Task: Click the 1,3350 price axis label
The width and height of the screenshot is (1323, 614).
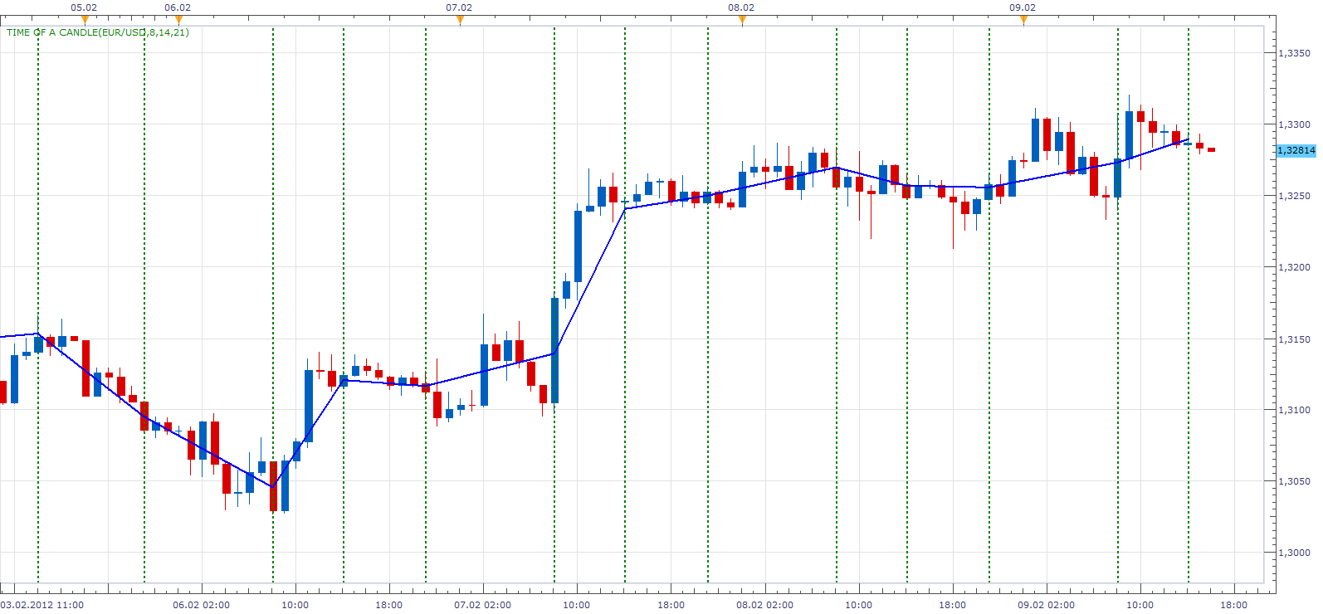Action: (1295, 53)
